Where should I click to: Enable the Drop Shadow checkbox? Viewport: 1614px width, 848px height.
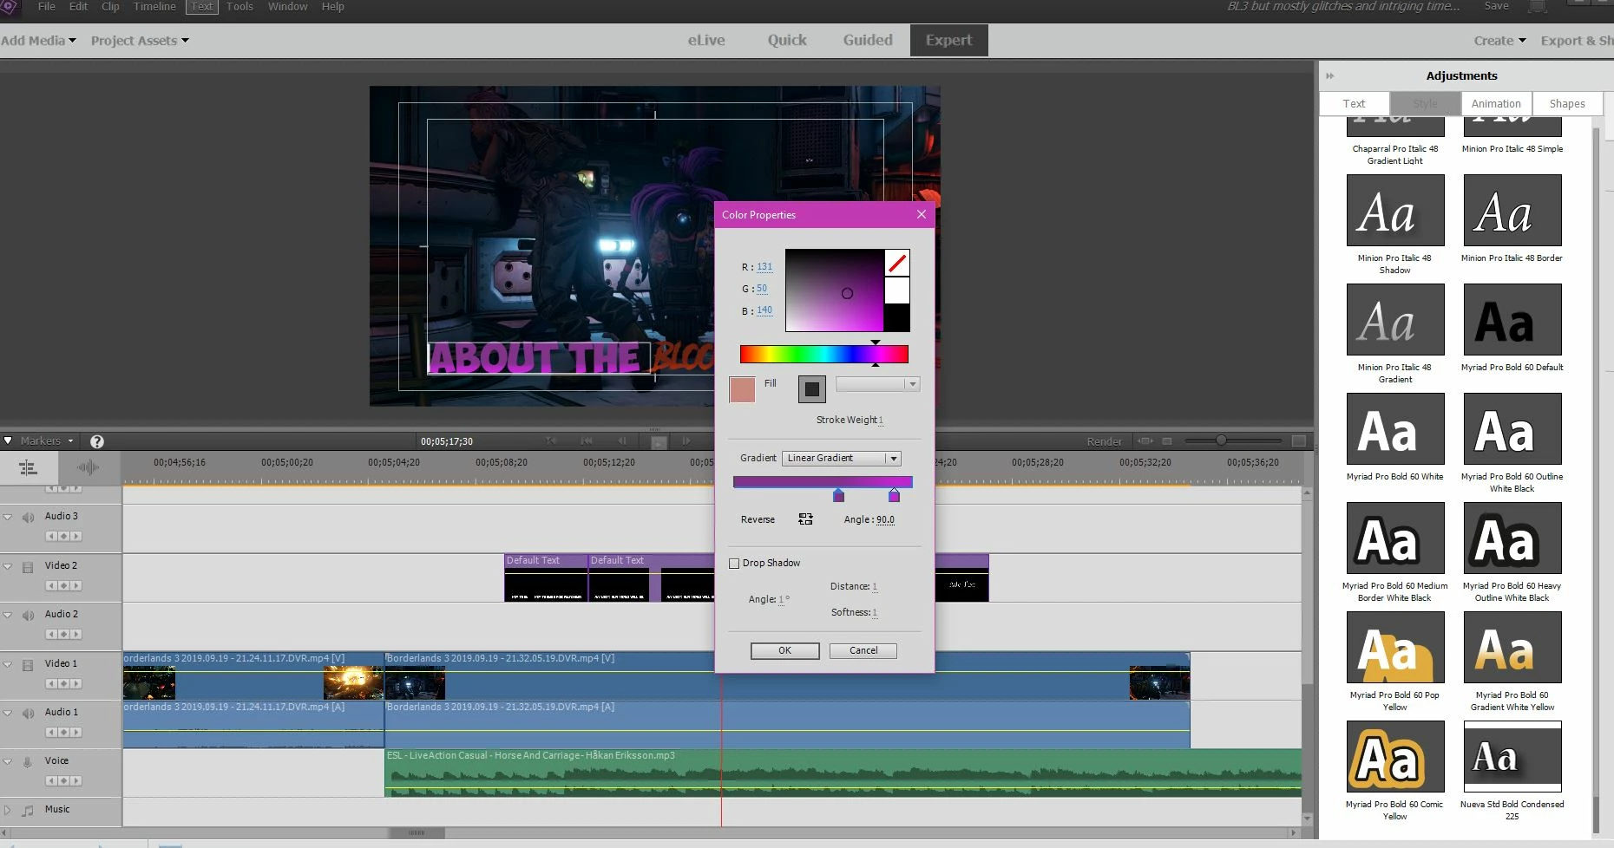point(734,564)
